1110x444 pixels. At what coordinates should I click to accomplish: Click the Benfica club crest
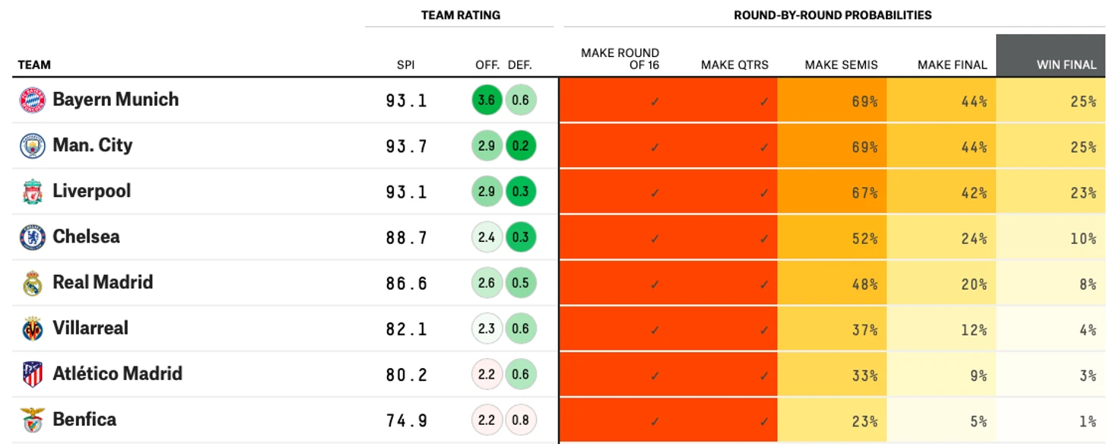(33, 420)
